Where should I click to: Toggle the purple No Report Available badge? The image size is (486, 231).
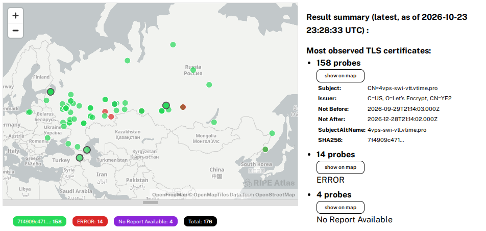[145, 221]
